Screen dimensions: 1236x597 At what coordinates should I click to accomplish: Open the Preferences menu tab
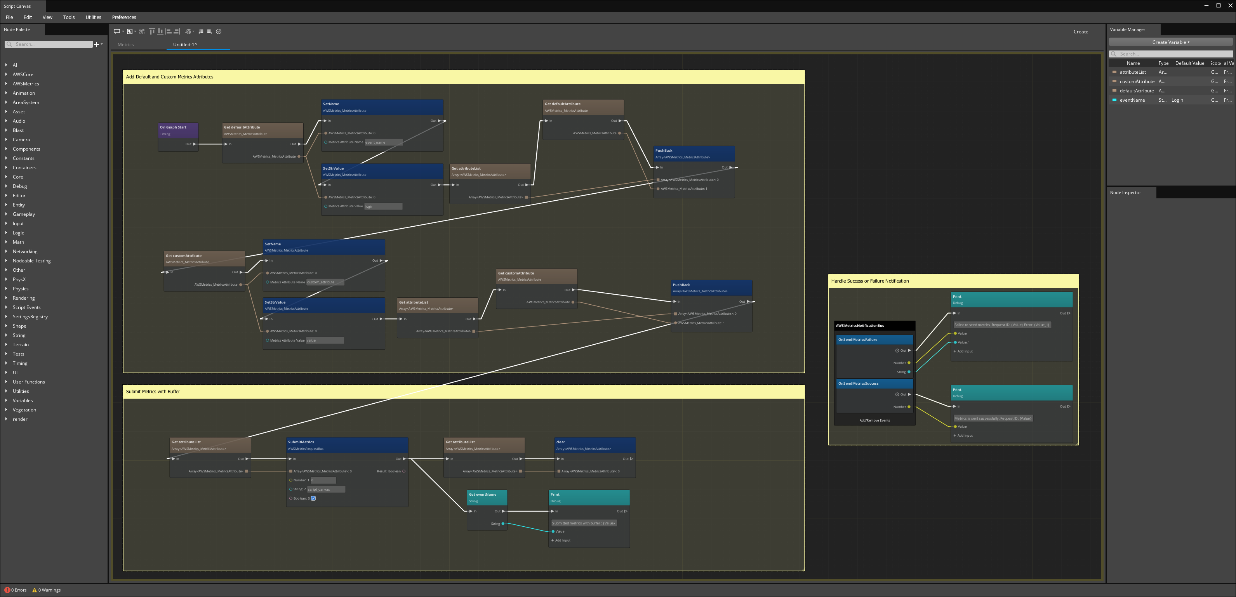[124, 17]
